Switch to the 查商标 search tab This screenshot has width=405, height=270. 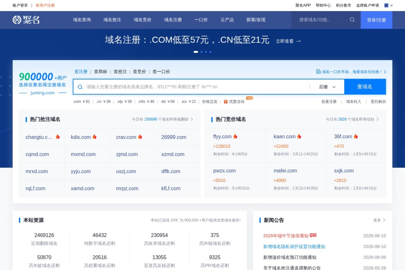(101, 72)
